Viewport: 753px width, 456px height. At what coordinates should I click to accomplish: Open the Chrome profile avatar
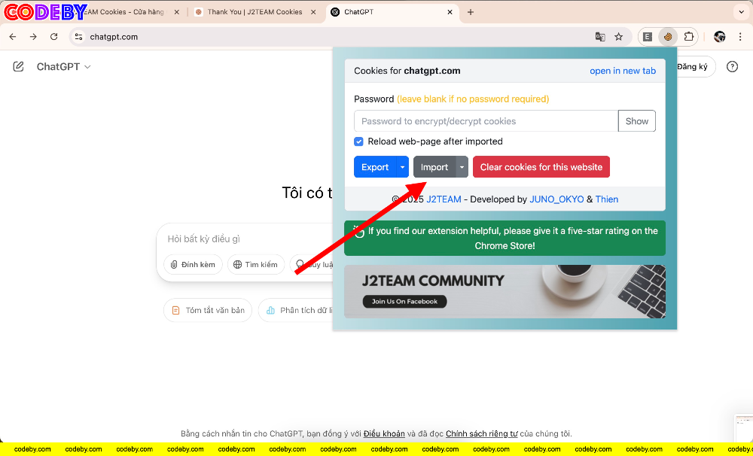[x=719, y=37]
